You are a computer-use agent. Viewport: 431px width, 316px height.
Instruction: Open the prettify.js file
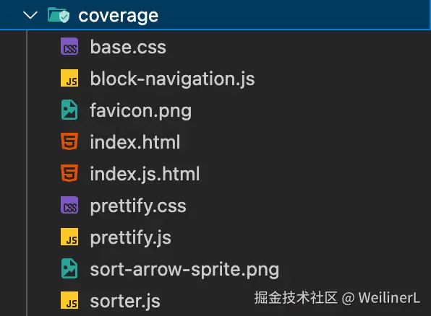click(x=131, y=238)
